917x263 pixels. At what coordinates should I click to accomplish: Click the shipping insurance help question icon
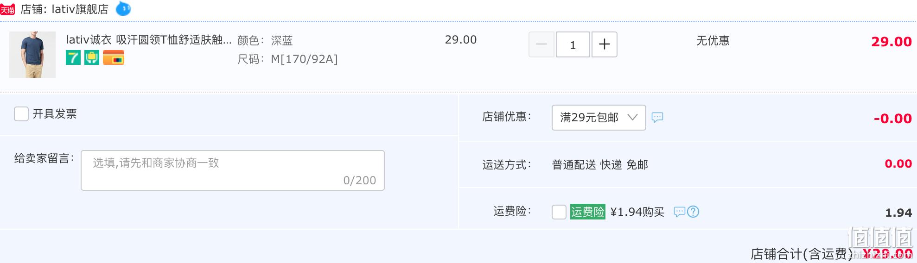(x=693, y=212)
